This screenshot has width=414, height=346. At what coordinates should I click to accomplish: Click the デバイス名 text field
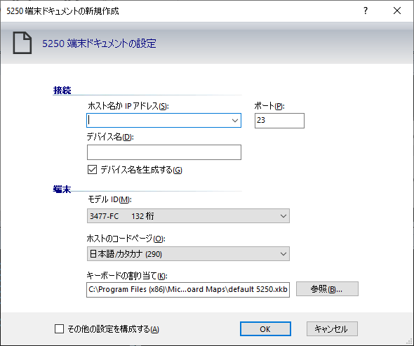pos(164,152)
